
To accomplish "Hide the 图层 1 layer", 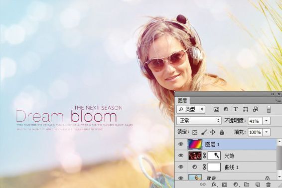I will [x=181, y=144].
